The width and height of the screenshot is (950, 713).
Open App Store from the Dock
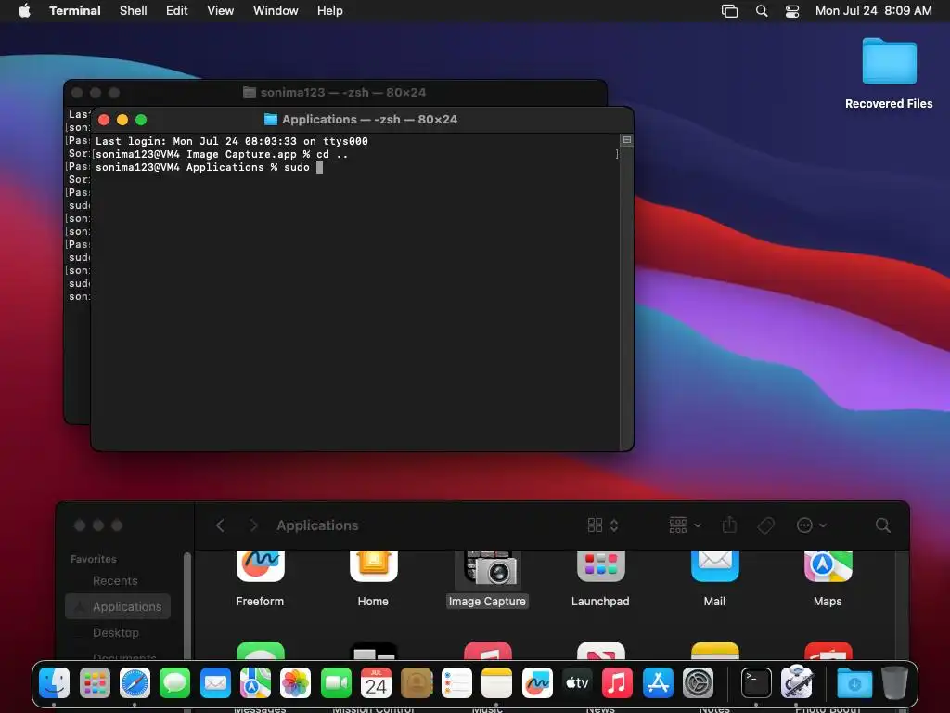658,682
